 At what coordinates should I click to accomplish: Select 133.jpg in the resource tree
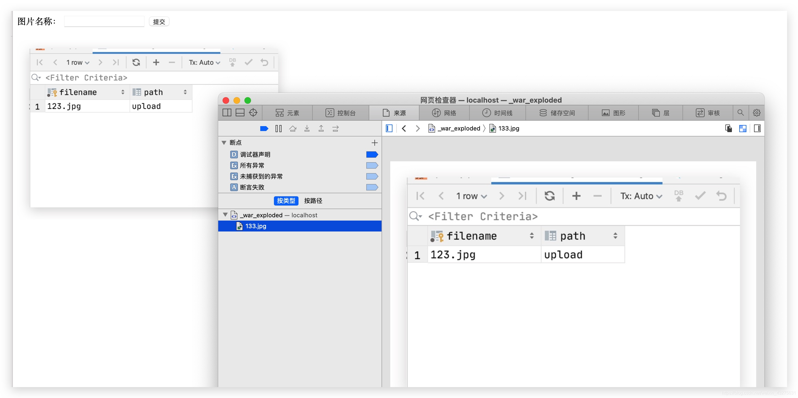[256, 226]
